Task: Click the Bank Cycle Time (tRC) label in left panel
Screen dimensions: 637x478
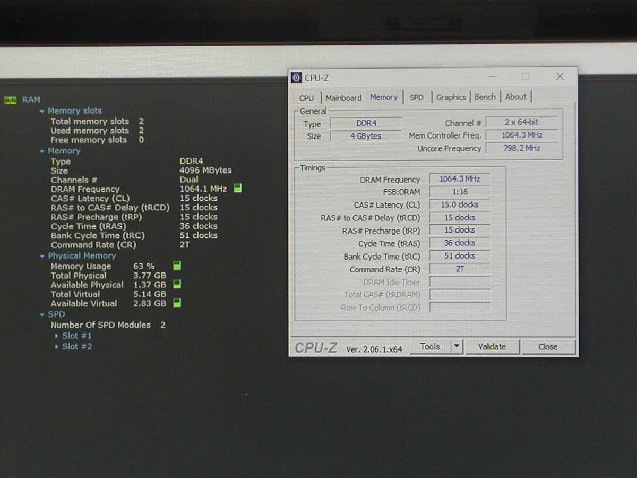Action: pos(98,235)
